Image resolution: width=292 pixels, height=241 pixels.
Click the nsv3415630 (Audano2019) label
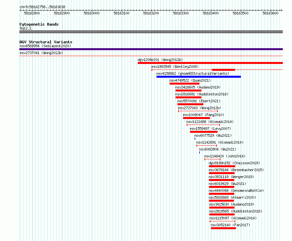pos(232,204)
